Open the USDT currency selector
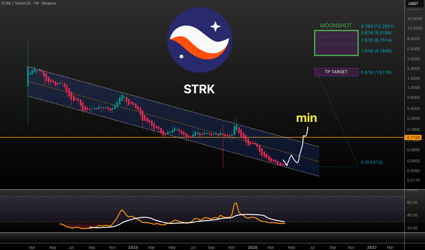 point(414,4)
